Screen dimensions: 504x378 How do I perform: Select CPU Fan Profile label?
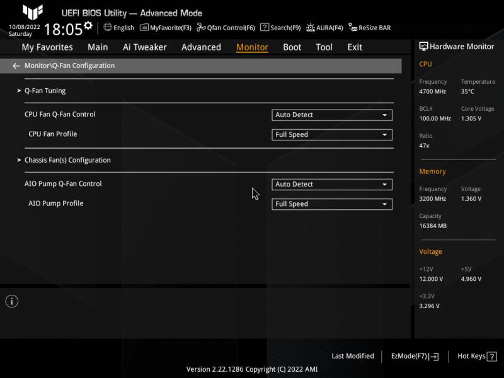pyautogui.click(x=53, y=134)
